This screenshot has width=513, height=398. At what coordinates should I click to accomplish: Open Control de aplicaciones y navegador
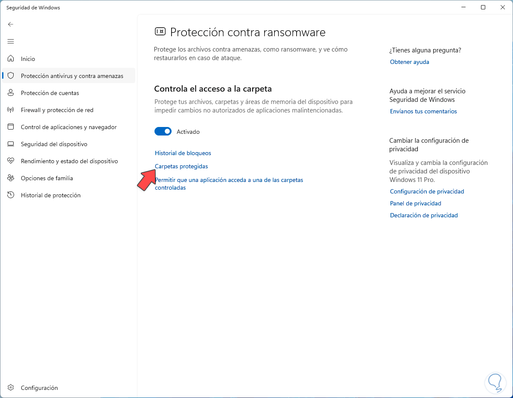(x=68, y=127)
